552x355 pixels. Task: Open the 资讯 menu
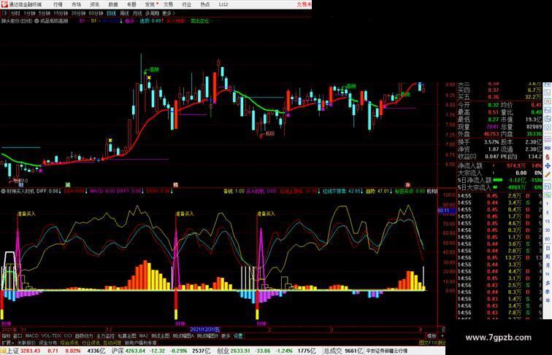[94, 4]
